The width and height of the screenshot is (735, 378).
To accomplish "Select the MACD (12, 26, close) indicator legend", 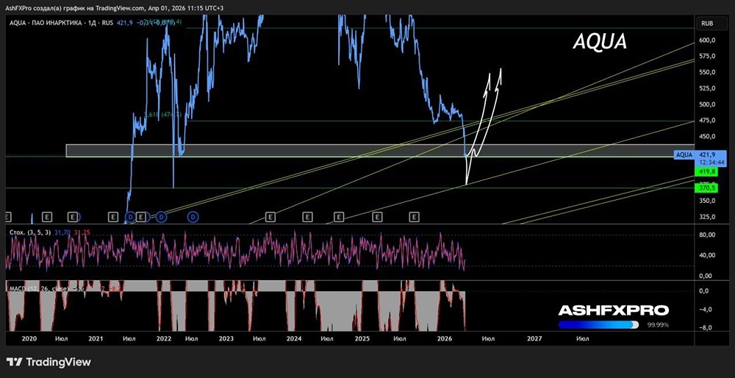I will tap(39, 288).
